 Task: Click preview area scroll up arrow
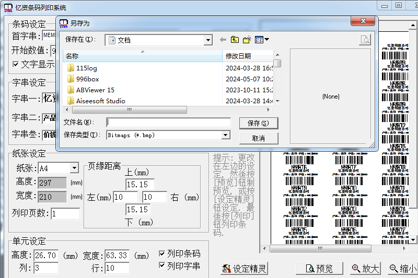413,25
